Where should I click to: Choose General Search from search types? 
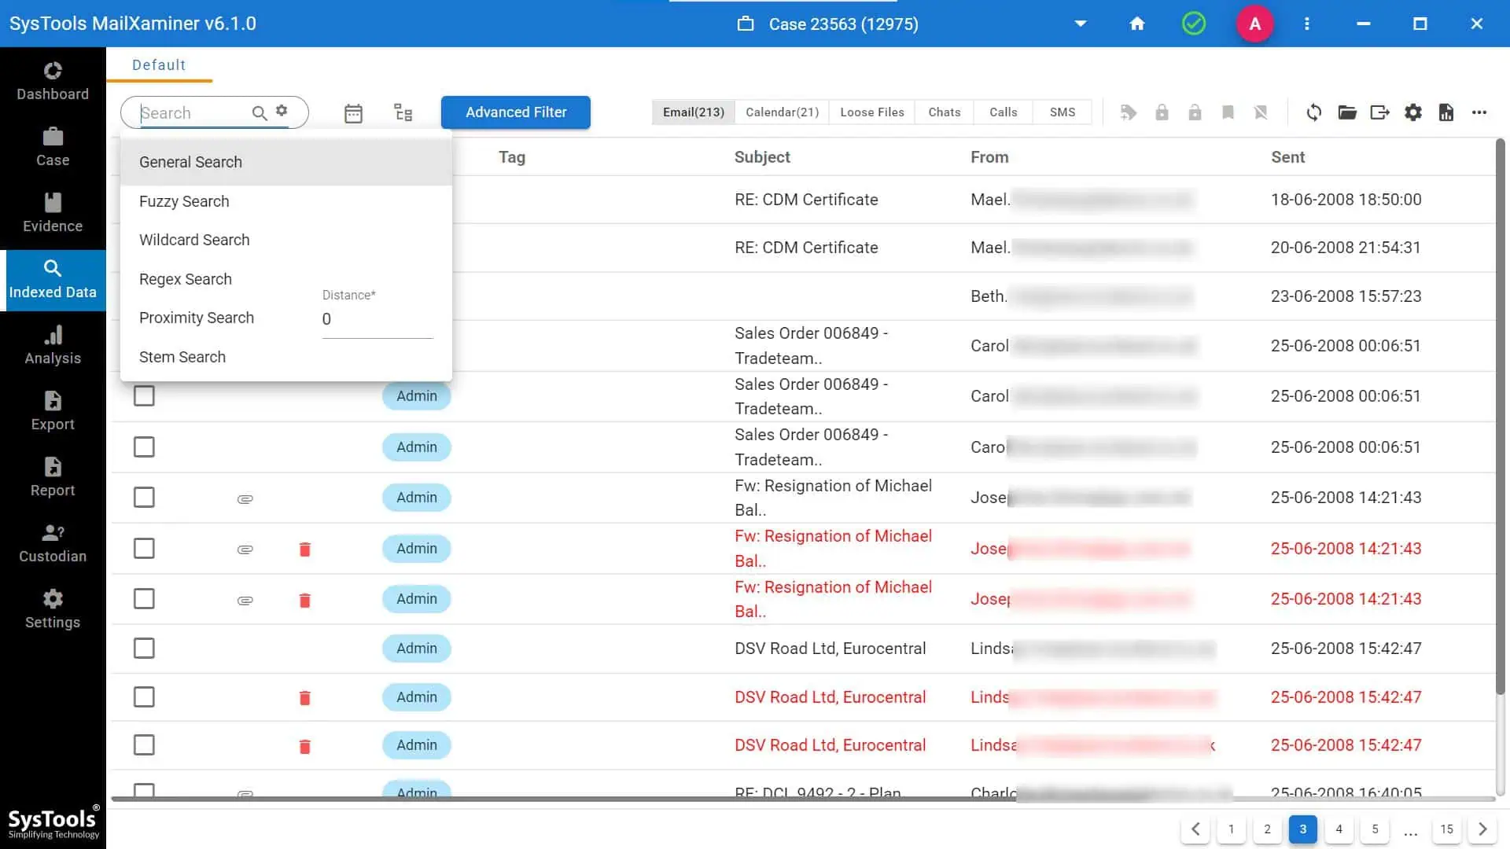[x=286, y=162]
